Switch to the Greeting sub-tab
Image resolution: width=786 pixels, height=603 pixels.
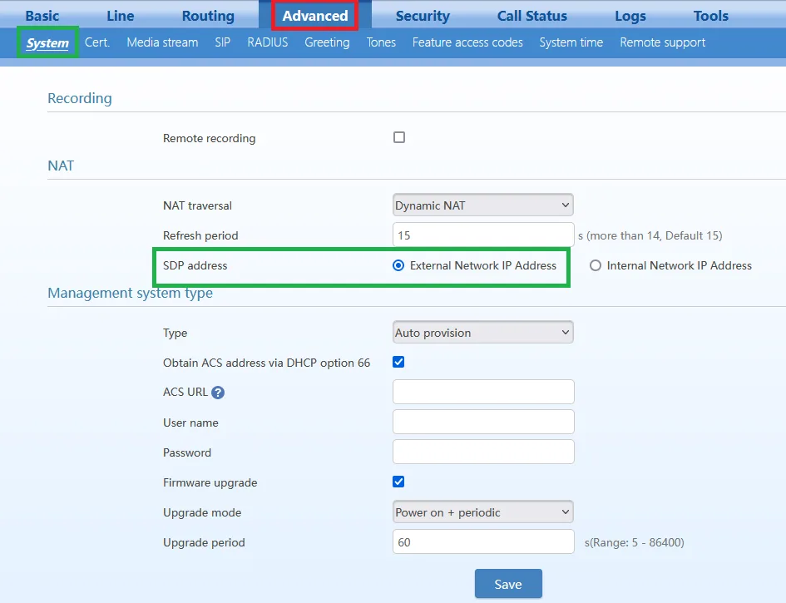point(328,42)
